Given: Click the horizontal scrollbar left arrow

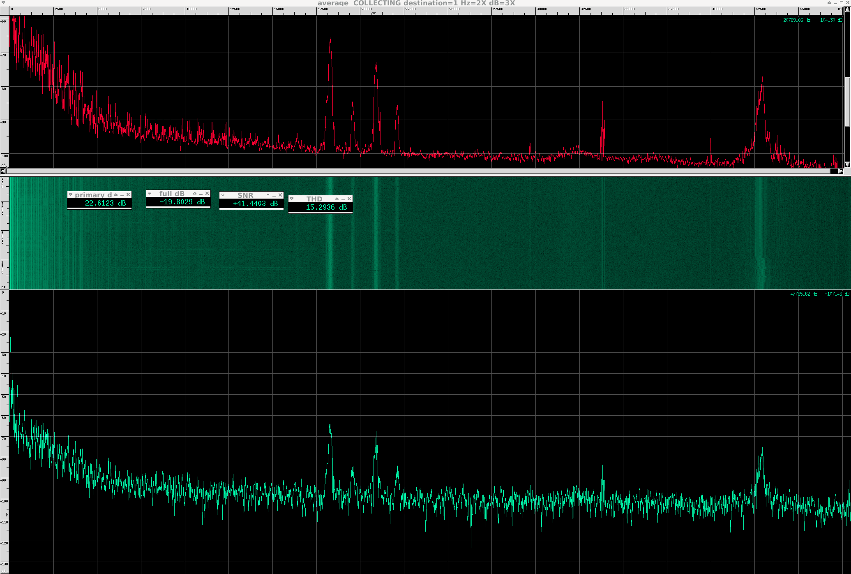Looking at the screenshot, I should pos(3,171).
